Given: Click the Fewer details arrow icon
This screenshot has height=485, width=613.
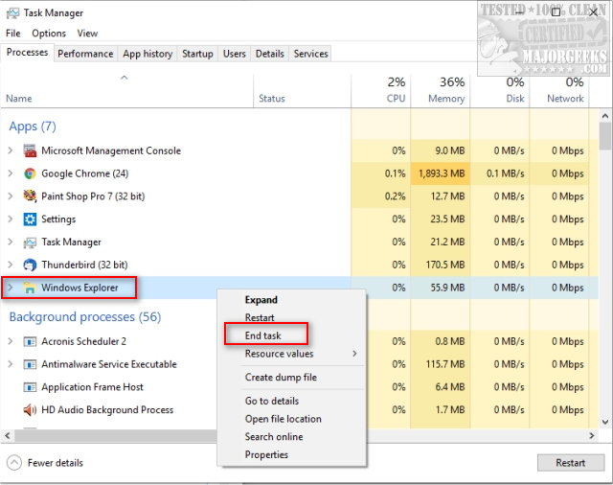Looking at the screenshot, I should (14, 463).
